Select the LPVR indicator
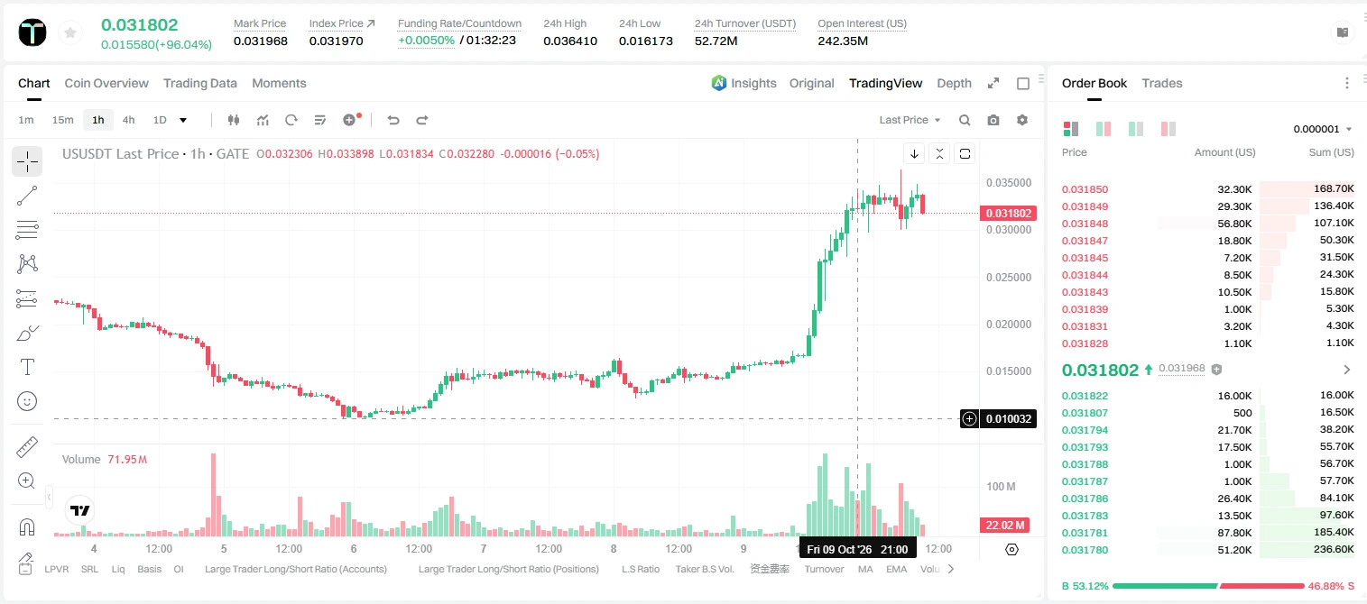This screenshot has width=1367, height=604. coord(57,569)
